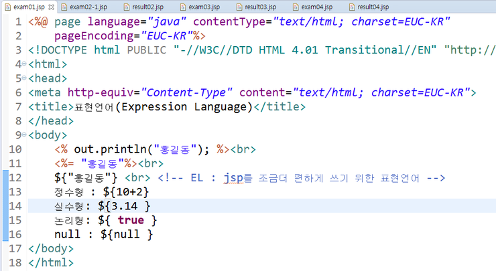Click the closing head tag on line 8
The height and width of the screenshot is (271, 496).
51,121
